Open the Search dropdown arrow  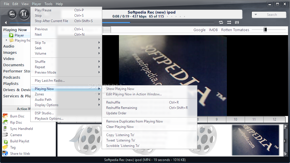pyautogui.click(x=256, y=15)
